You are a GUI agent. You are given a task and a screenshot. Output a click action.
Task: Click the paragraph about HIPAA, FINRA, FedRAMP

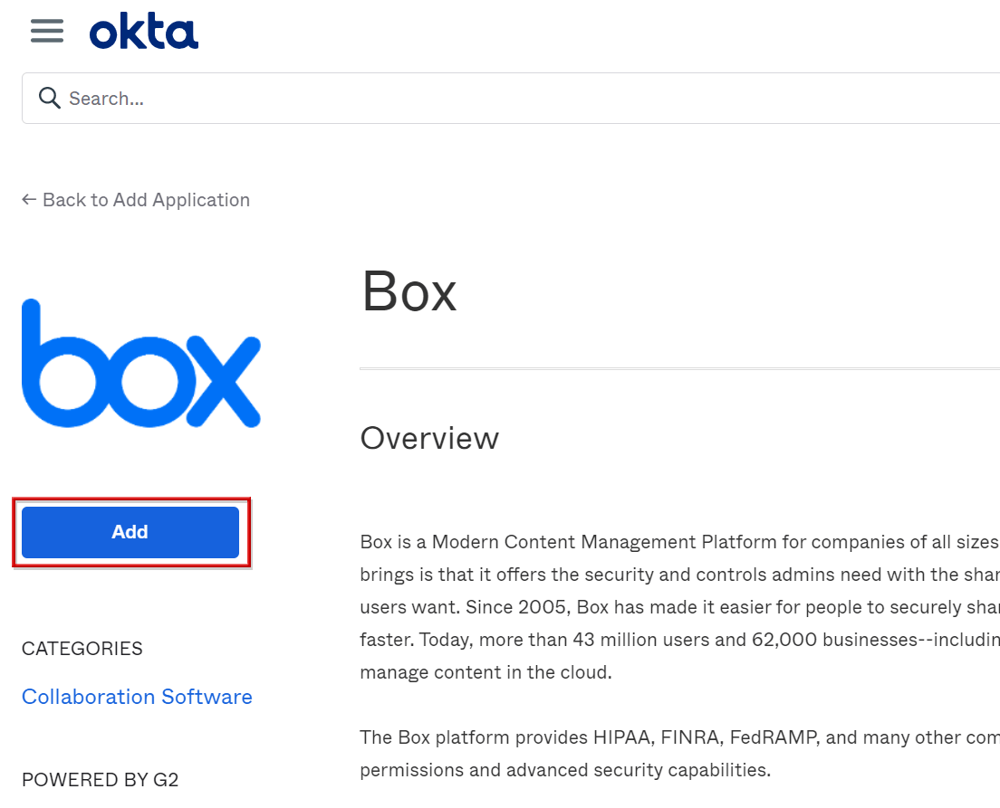pyautogui.click(x=680, y=754)
